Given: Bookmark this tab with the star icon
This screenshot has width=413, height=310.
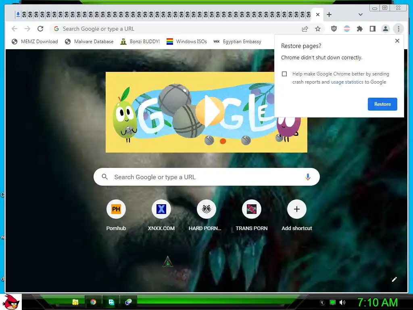Looking at the screenshot, I should (x=318, y=29).
